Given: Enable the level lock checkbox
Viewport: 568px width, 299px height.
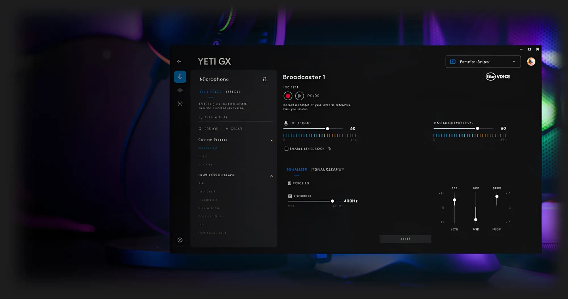Looking at the screenshot, I should pyautogui.click(x=287, y=149).
